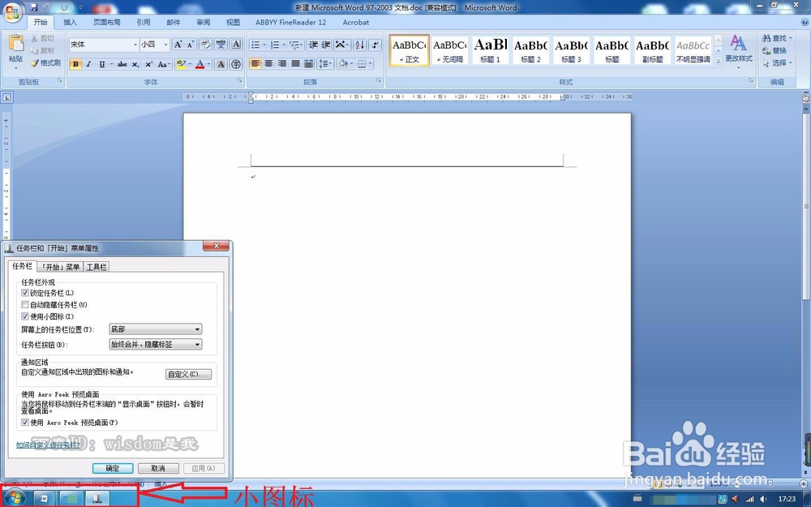Check the 锁定任务栏 checkbox
This screenshot has width=811, height=507.
pyautogui.click(x=25, y=293)
